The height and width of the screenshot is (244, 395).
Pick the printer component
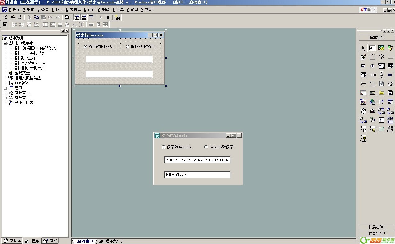[372, 111]
